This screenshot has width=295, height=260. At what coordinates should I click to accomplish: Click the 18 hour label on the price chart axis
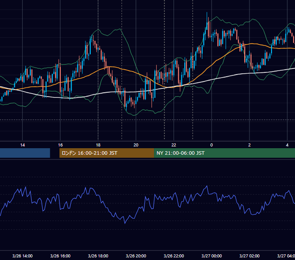(x=98, y=145)
